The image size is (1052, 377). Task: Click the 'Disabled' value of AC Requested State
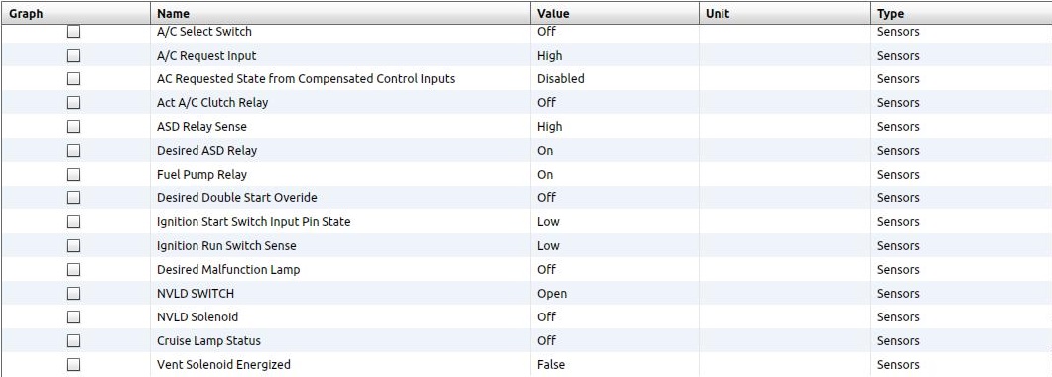(x=560, y=78)
